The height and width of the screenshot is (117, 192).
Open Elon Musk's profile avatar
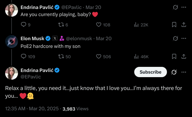pos(12,41)
